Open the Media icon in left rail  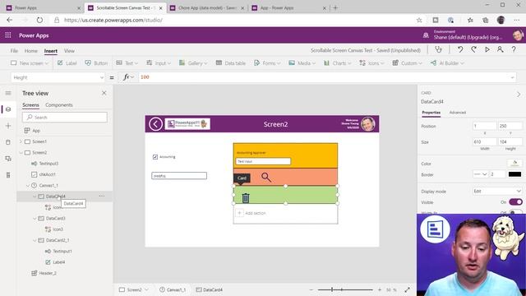(8, 159)
